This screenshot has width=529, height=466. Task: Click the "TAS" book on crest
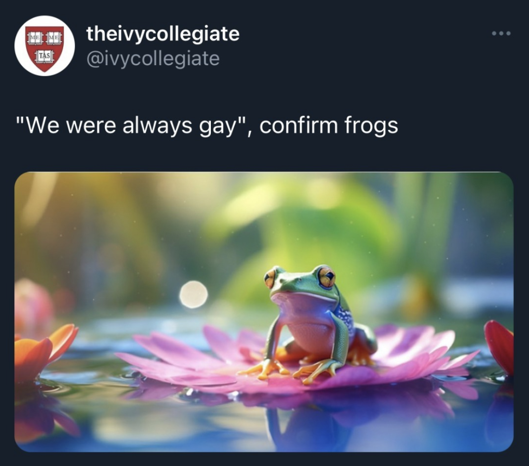pyautogui.click(x=45, y=55)
